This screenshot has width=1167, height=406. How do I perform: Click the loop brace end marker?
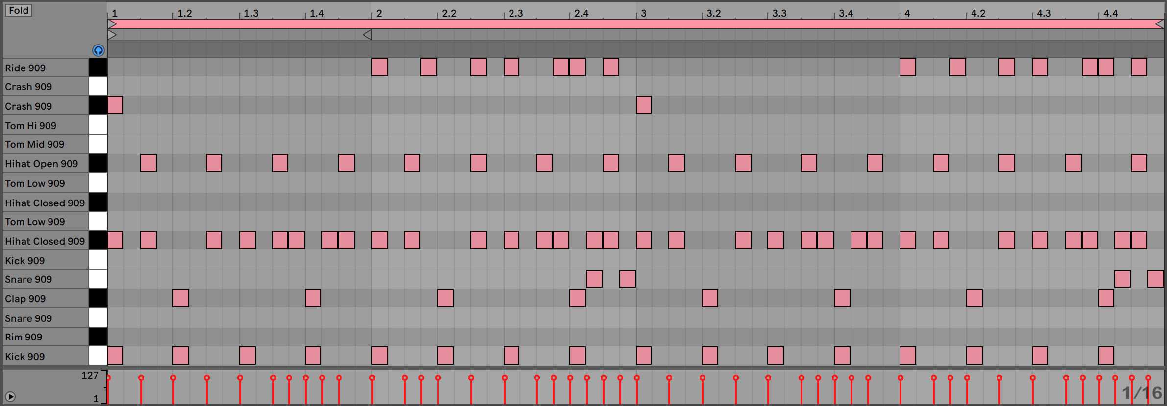click(367, 35)
